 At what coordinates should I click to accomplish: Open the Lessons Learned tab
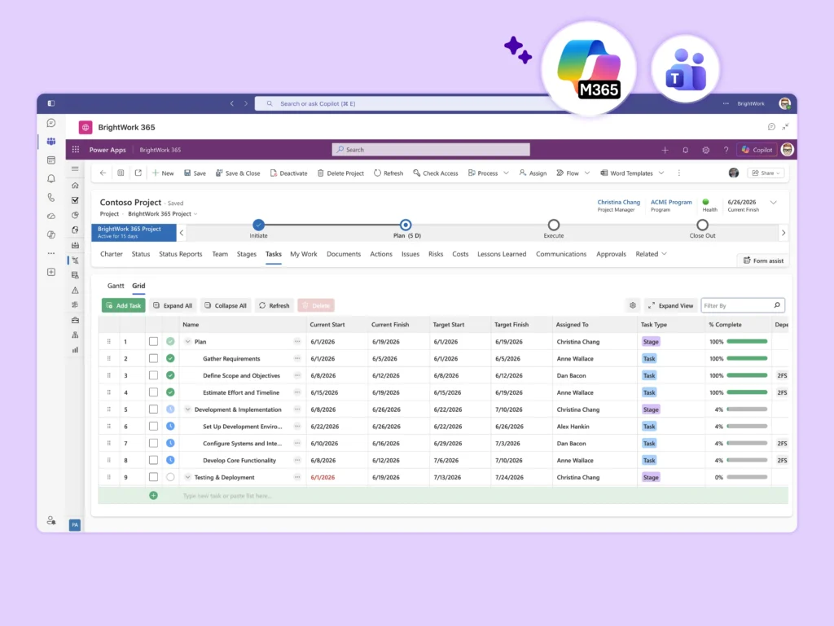pyautogui.click(x=502, y=254)
